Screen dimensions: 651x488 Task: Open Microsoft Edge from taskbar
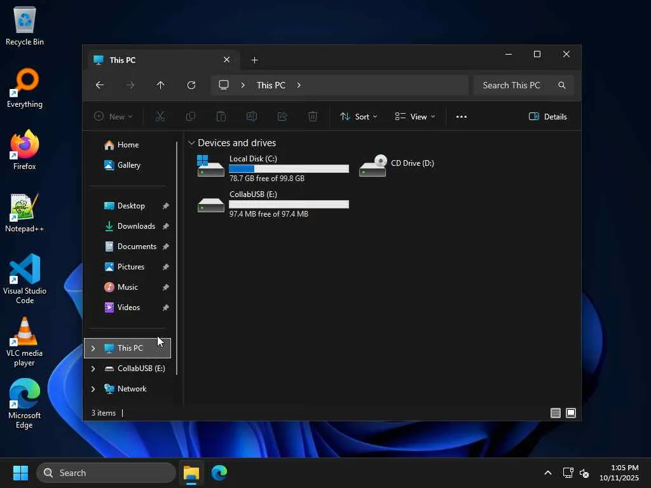tap(219, 473)
